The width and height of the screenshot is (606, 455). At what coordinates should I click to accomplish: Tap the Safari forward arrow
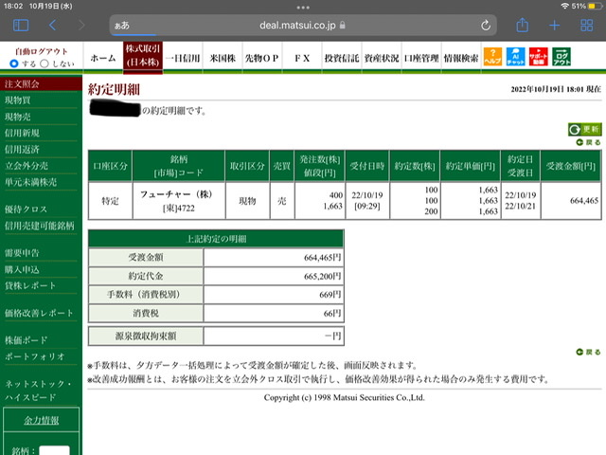click(81, 26)
